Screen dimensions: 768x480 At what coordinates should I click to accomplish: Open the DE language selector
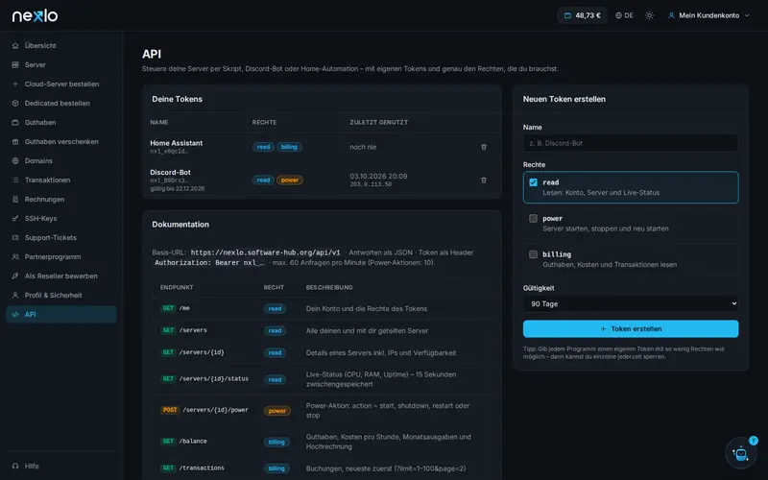pyautogui.click(x=624, y=15)
